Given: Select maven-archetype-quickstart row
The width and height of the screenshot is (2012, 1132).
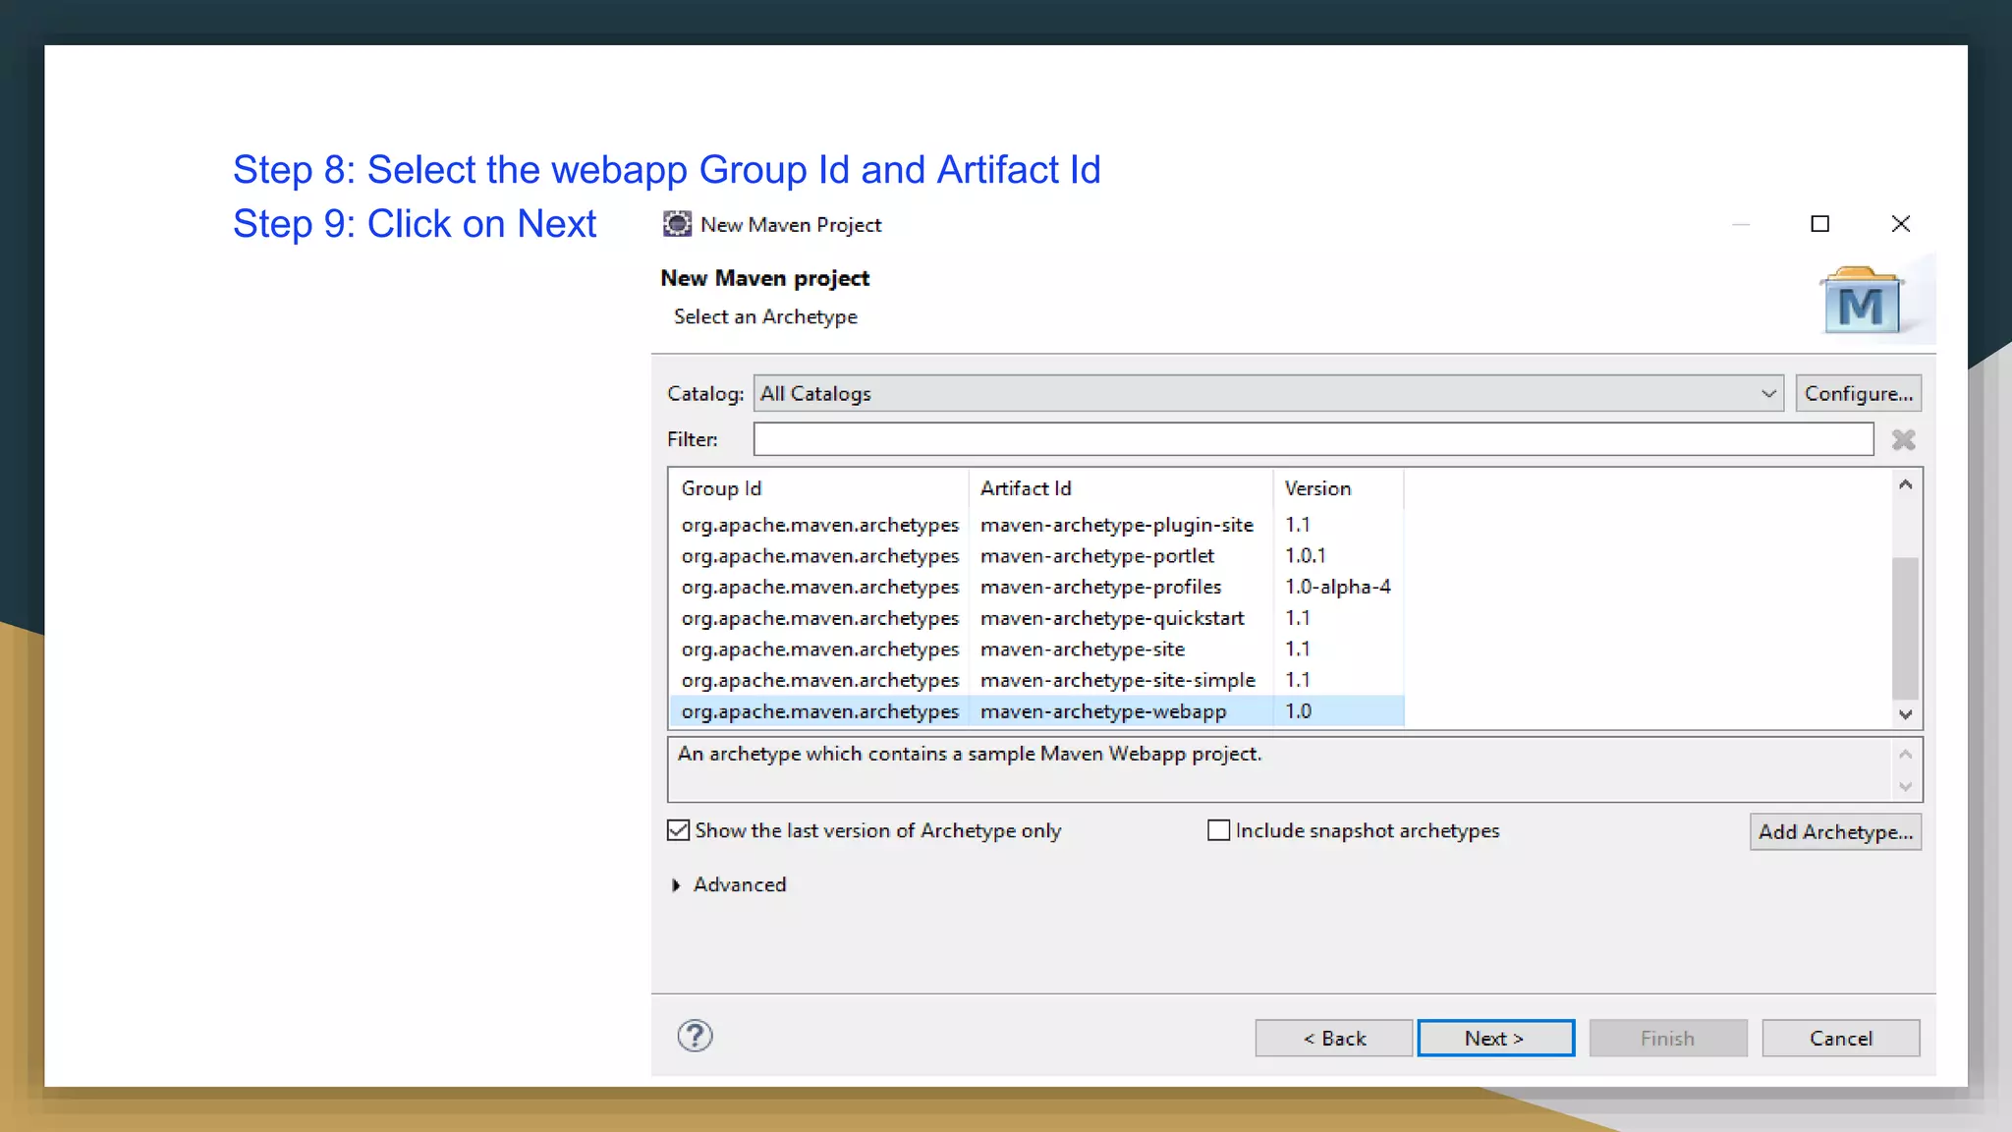Looking at the screenshot, I should pos(1111,618).
